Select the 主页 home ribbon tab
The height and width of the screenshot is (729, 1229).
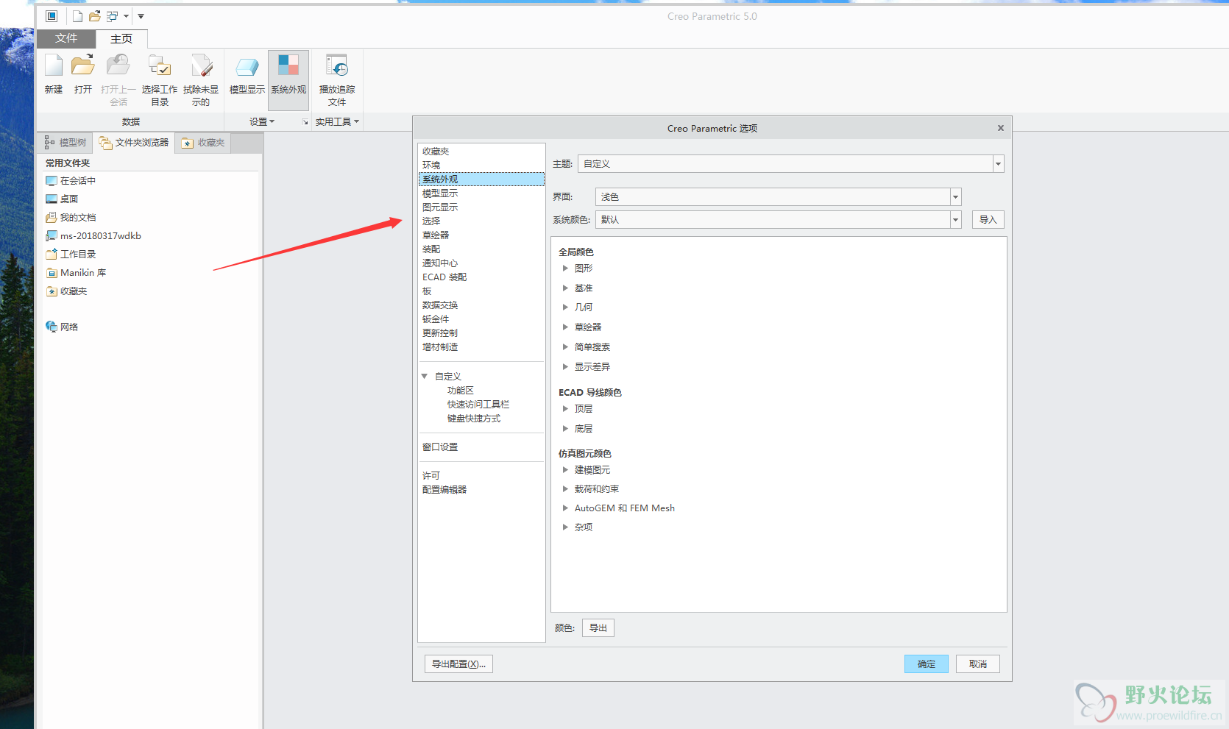pyautogui.click(x=121, y=39)
